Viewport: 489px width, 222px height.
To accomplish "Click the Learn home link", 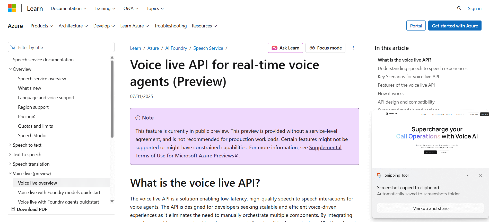I will pyautogui.click(x=35, y=8).
